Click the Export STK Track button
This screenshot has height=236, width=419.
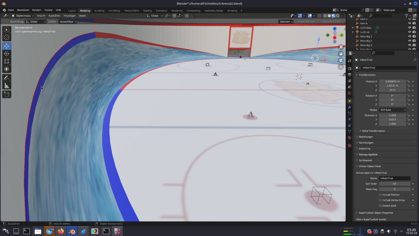(x=332, y=22)
